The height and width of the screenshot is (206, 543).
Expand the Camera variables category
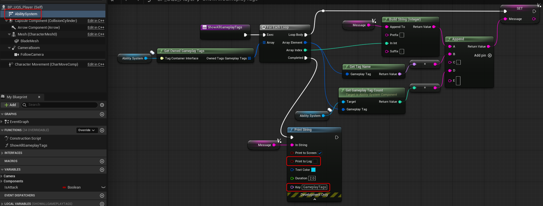(2, 176)
